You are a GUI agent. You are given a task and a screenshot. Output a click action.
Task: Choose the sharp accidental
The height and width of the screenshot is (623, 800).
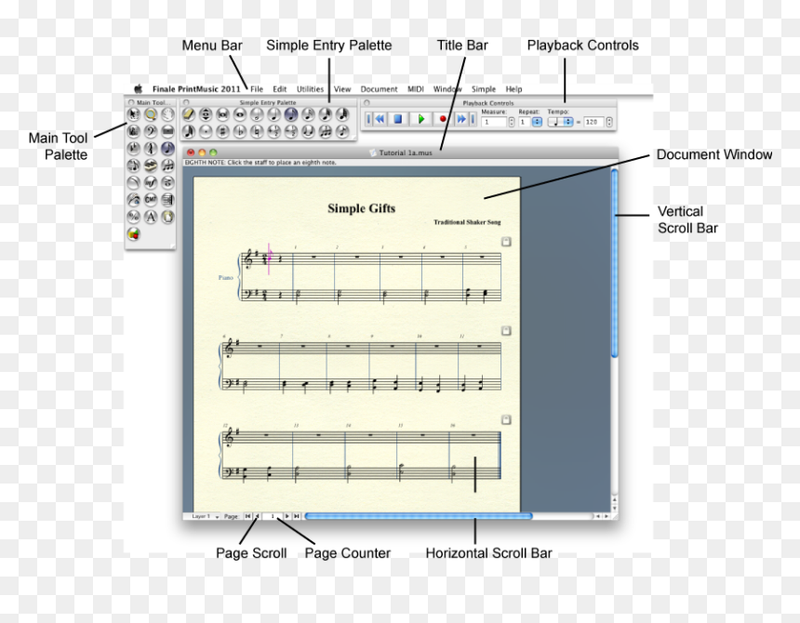[x=222, y=131]
